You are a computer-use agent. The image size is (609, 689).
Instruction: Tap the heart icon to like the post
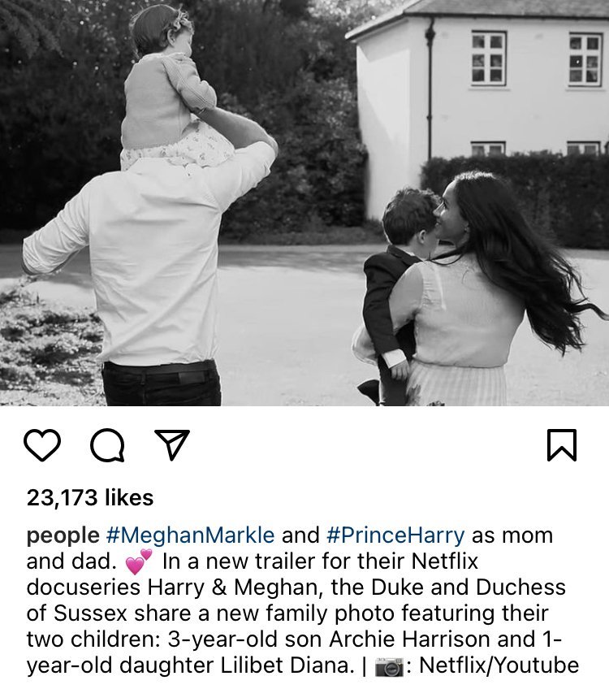click(x=43, y=445)
